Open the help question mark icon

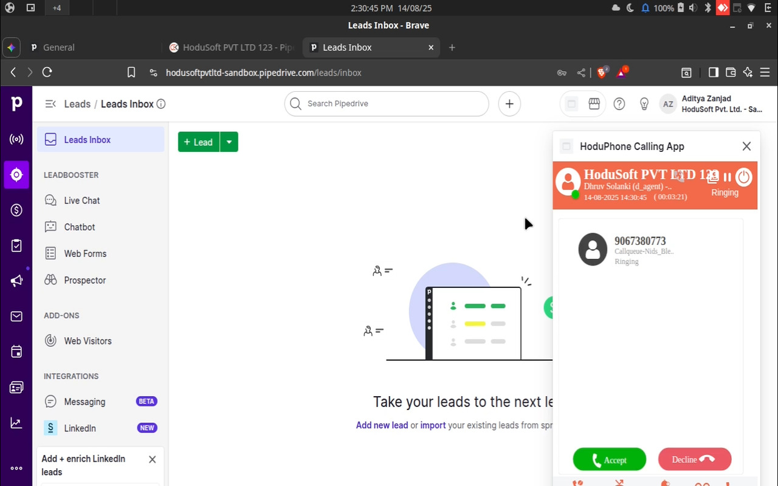[x=619, y=103]
